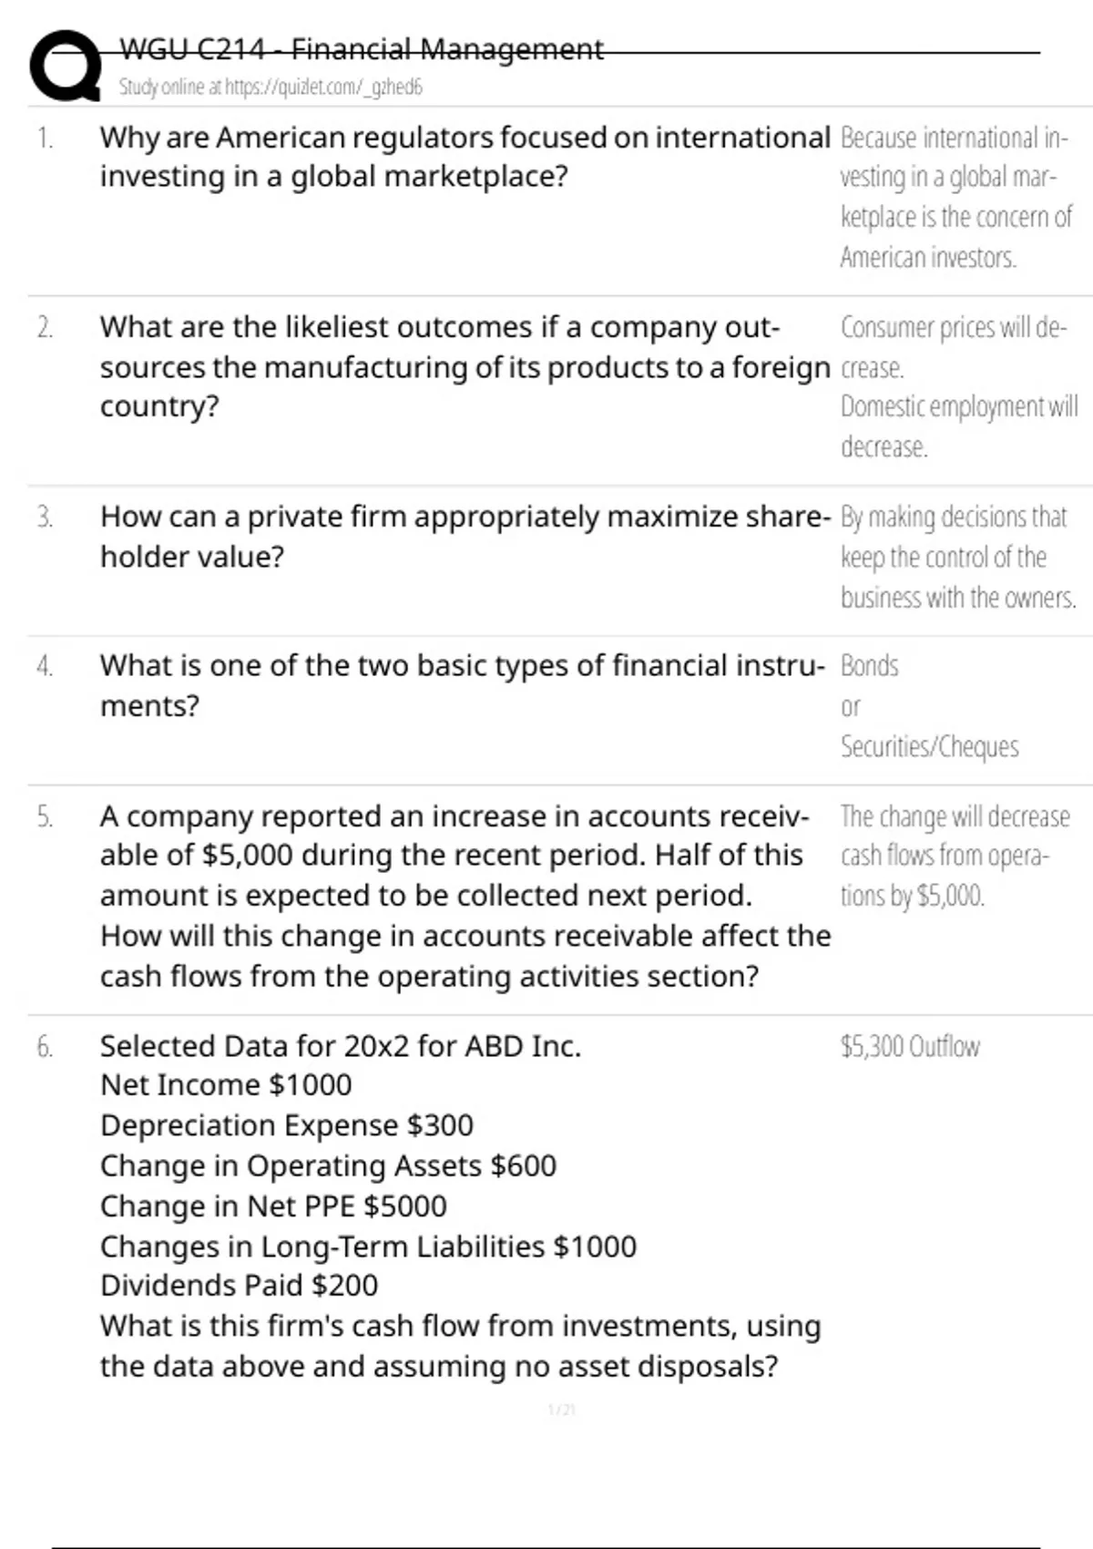This screenshot has width=1093, height=1549.
Task: Click the WGU C214 Financial Management title
Action: click(361, 49)
